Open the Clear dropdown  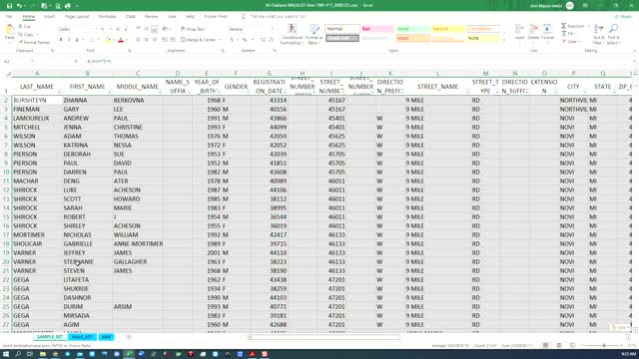[x=571, y=42]
